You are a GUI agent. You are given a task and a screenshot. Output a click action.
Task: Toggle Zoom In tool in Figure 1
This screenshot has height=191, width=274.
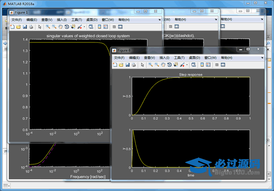click(x=48, y=27)
